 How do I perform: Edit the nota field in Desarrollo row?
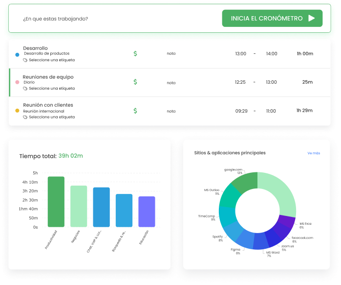click(x=171, y=53)
